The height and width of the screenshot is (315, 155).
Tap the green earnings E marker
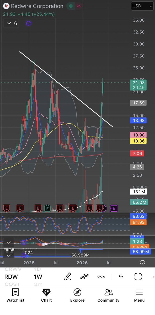pyautogui.click(x=47, y=208)
